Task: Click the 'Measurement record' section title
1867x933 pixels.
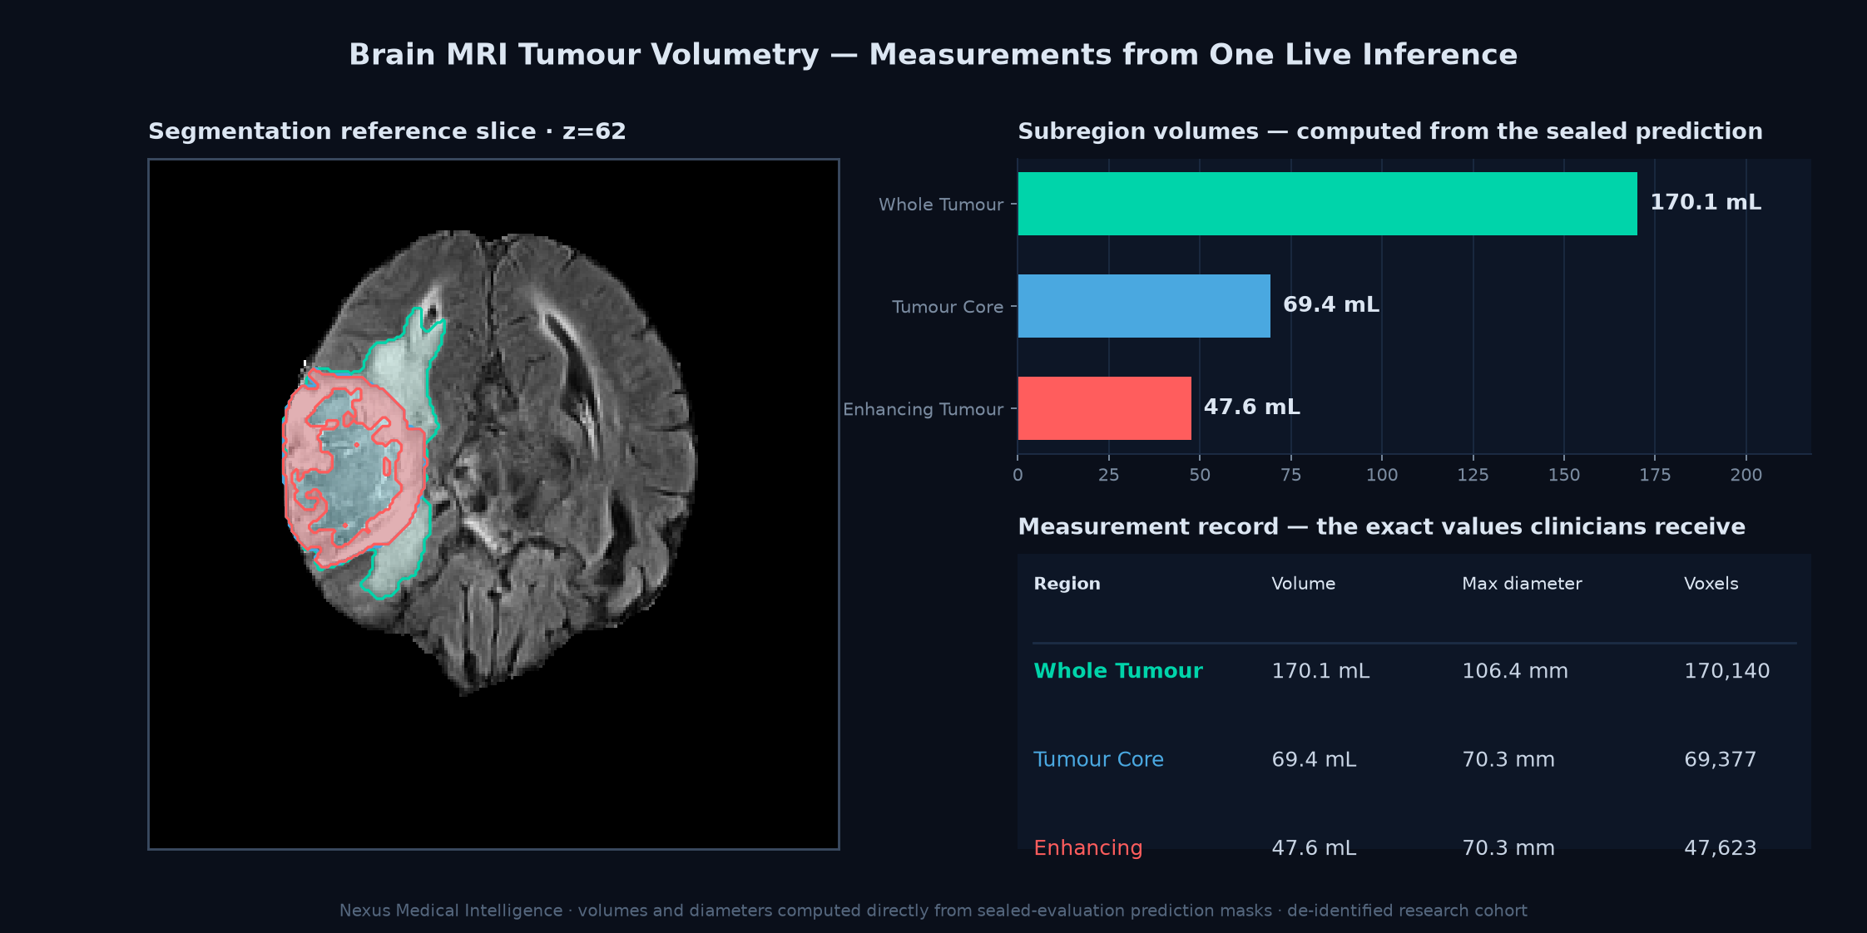Action: click(1381, 527)
